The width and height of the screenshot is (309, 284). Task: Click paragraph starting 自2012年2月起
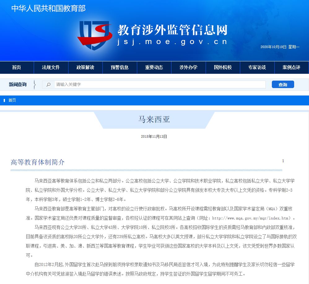click(160, 269)
